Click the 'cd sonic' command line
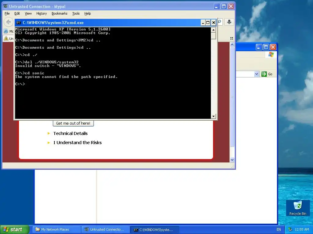Screen dimensions: 313x234 [30, 73]
